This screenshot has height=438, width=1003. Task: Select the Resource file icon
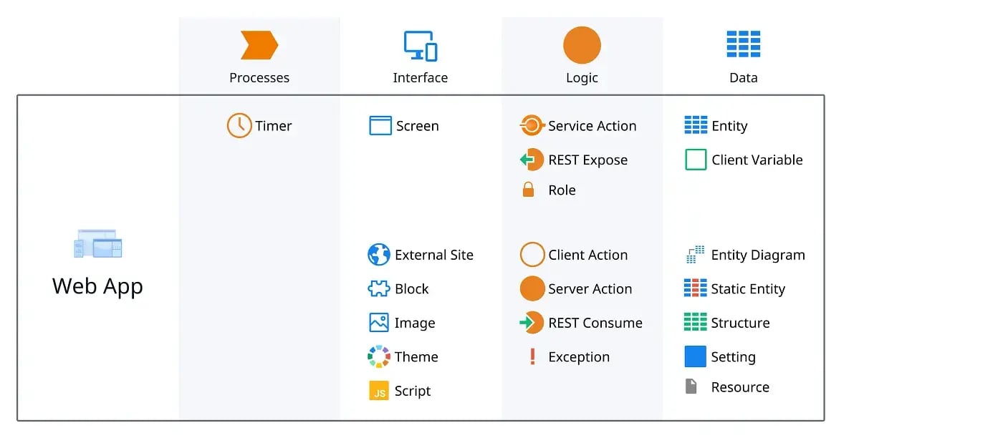(x=691, y=387)
